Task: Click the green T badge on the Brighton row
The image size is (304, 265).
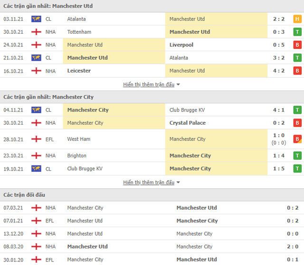Action: 297,155
